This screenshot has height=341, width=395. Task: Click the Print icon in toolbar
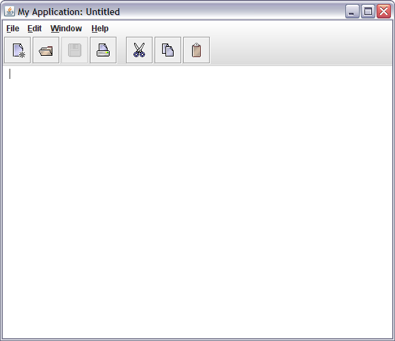pyautogui.click(x=103, y=50)
